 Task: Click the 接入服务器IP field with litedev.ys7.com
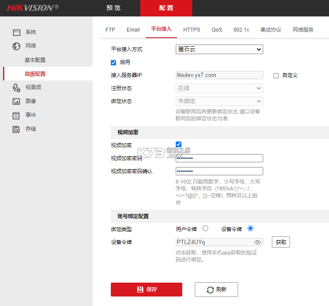219,75
